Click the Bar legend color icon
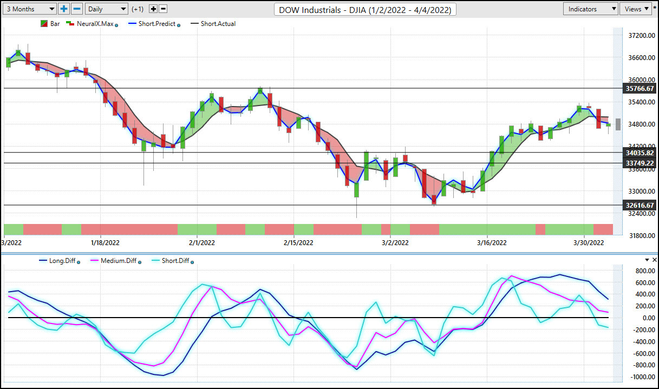This screenshot has height=389, width=659. (44, 24)
